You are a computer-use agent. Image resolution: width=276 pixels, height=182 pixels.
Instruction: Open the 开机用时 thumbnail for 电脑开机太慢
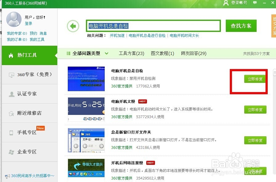[86, 109]
